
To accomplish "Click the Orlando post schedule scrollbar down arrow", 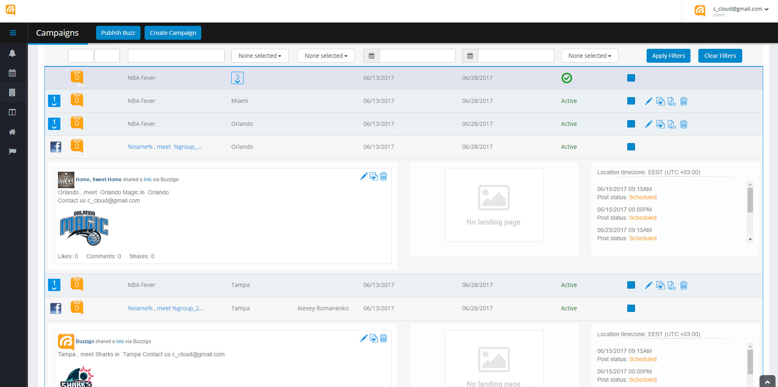I will 750,239.
